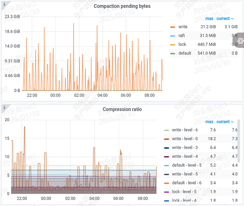Click cyan color swatch beside raft series

(173, 36)
